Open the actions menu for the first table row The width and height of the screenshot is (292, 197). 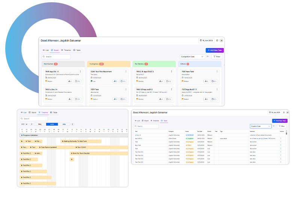click(280, 135)
